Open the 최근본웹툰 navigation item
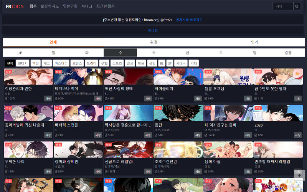The image size is (307, 192). pyautogui.click(x=105, y=6)
